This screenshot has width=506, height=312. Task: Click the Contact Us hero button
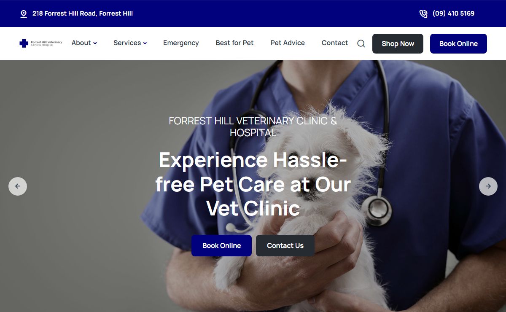[285, 245]
